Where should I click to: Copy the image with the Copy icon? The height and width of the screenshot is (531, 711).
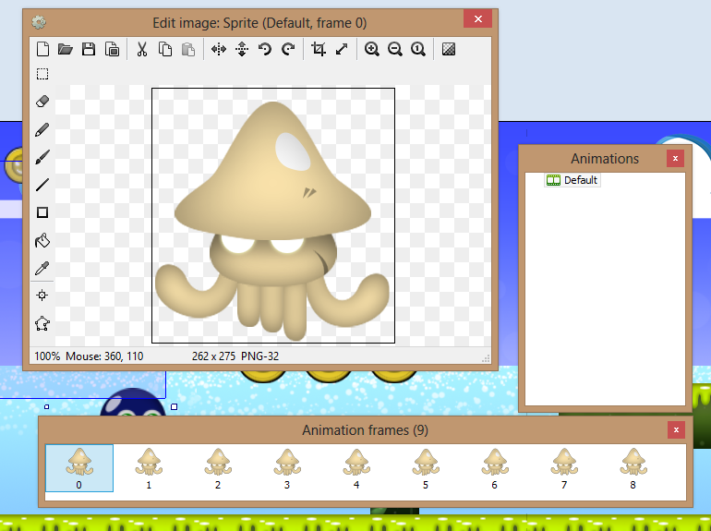point(165,49)
